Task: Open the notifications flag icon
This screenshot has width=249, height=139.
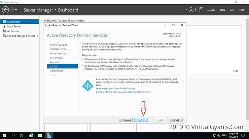Action: (x=201, y=10)
